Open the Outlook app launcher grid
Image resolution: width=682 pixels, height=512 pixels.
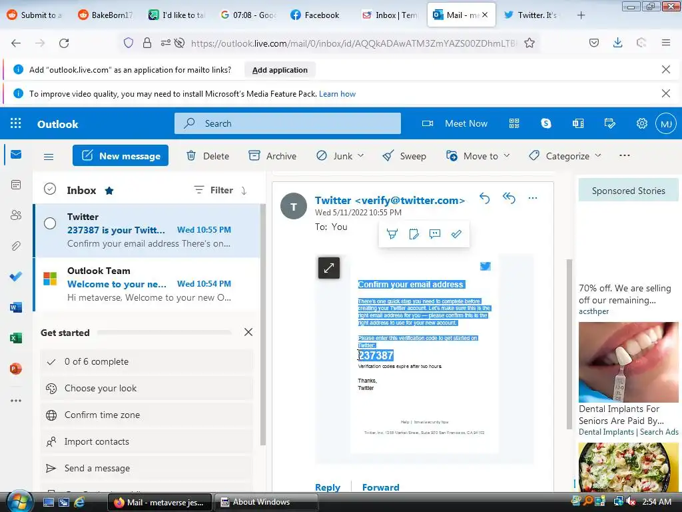tap(16, 123)
